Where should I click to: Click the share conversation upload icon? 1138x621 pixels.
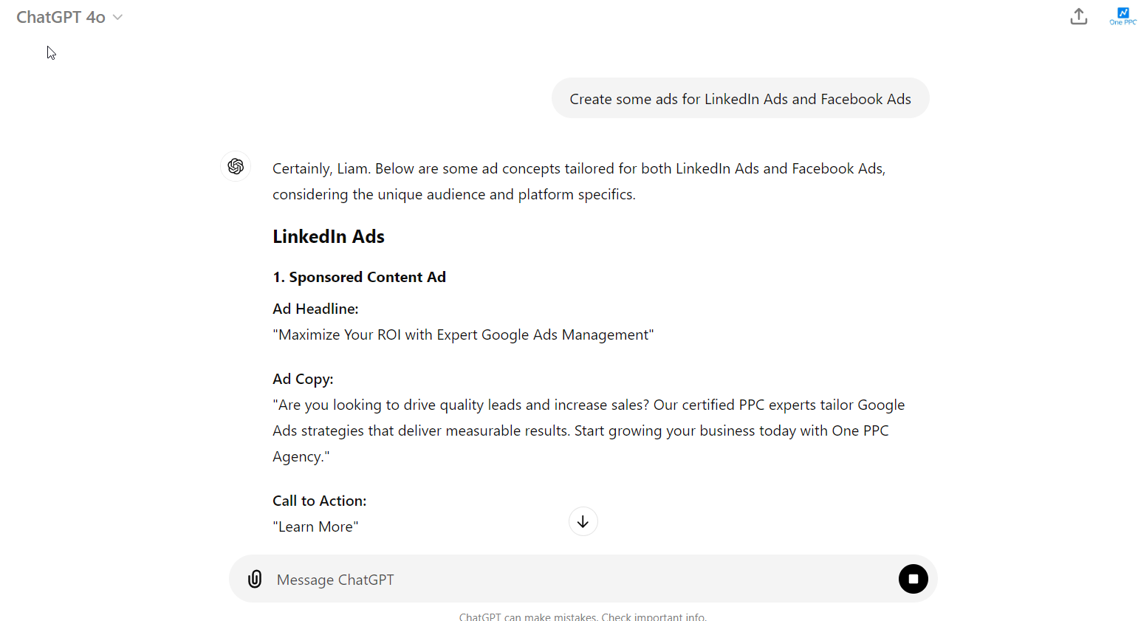[1078, 16]
